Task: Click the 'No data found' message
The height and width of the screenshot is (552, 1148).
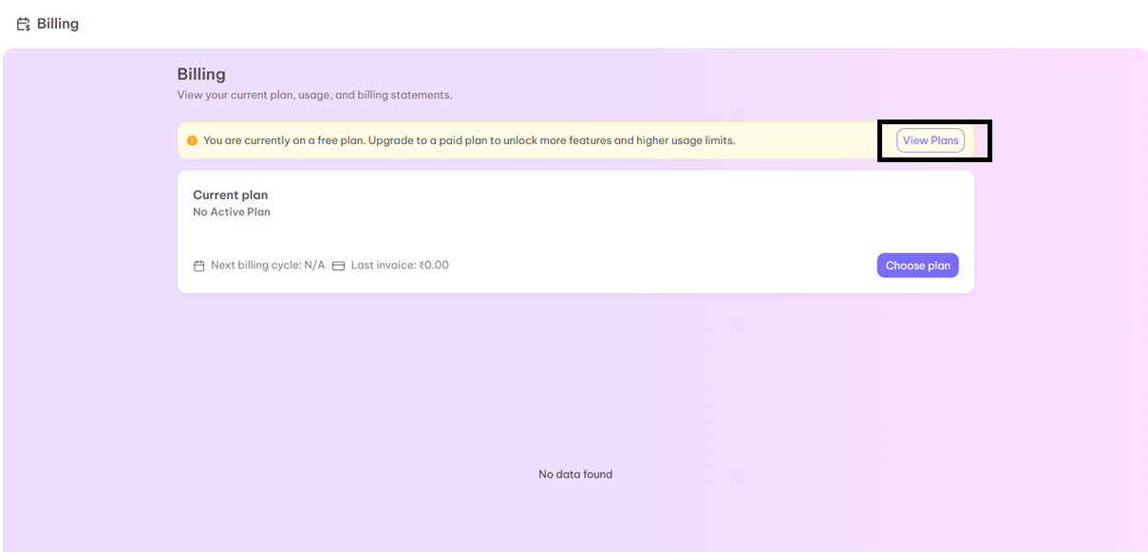Action: coord(575,474)
